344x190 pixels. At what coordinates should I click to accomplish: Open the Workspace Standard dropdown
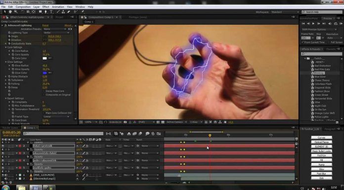(285, 12)
